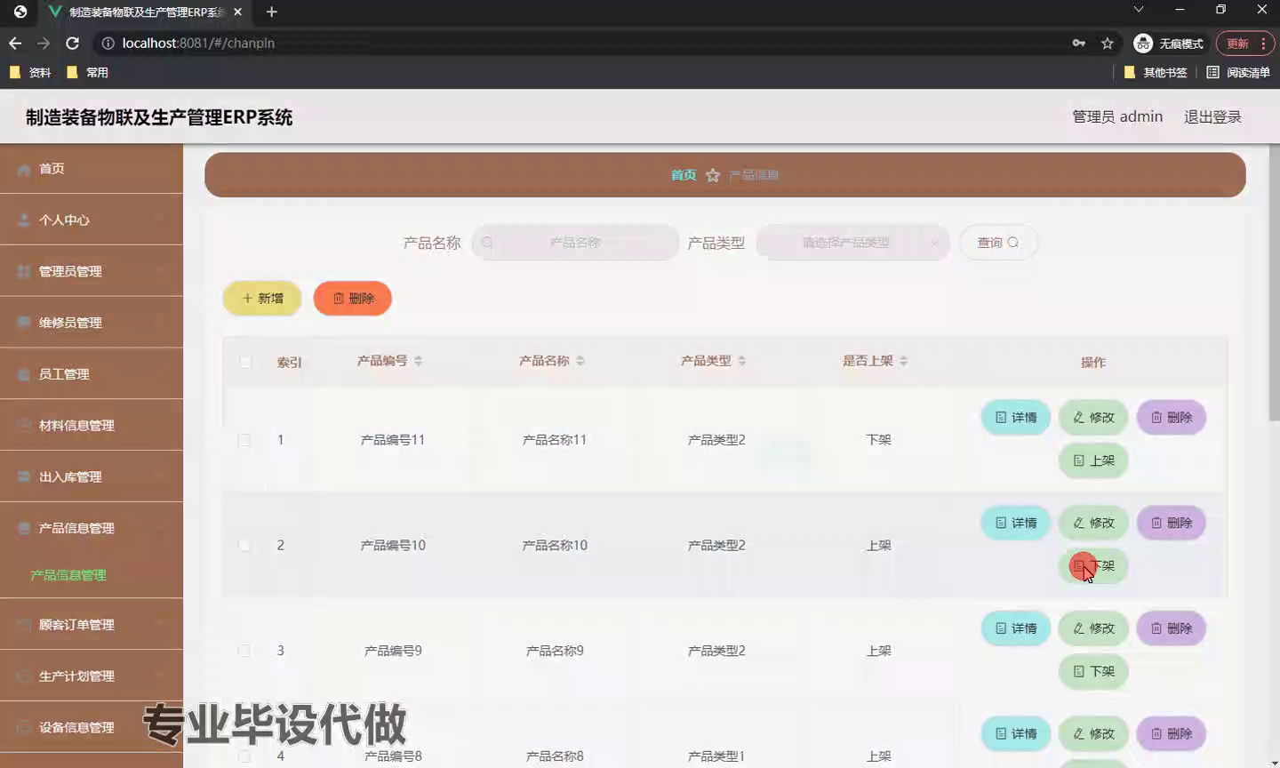The height and width of the screenshot is (768, 1280).
Task: Expand the 员工管理 sidebar menu arrow
Action: [160, 374]
